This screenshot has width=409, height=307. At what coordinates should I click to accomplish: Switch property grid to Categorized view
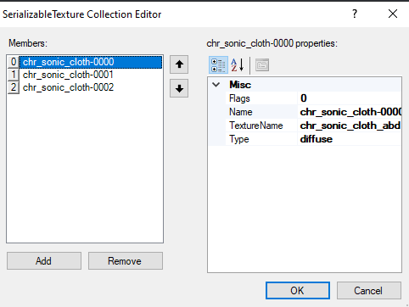218,65
